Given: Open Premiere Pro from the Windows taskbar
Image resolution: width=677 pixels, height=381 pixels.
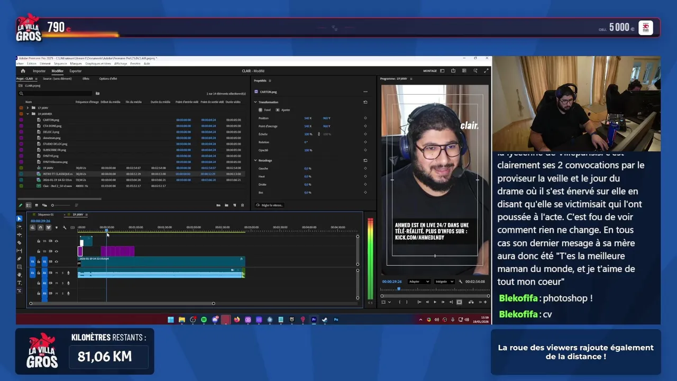Looking at the screenshot, I should click(314, 320).
